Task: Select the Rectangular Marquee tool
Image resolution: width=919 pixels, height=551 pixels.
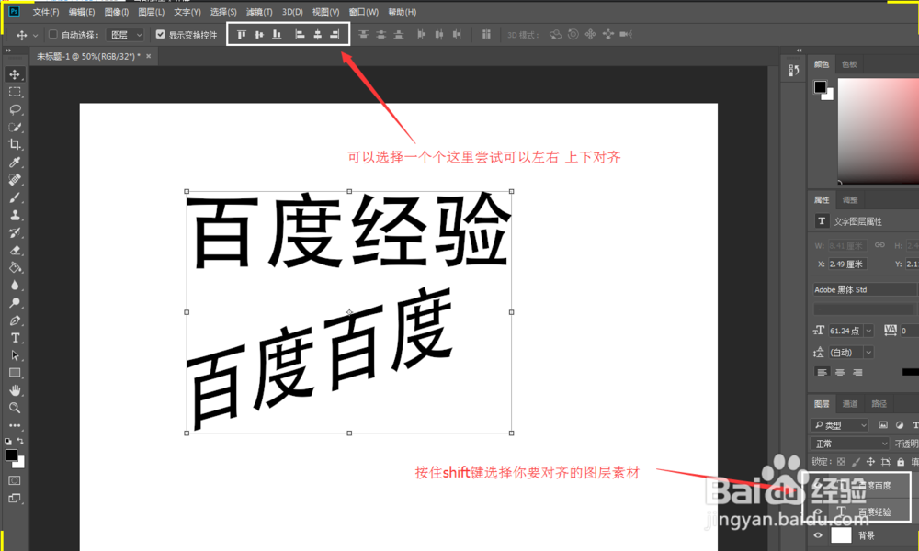Action: tap(15, 92)
